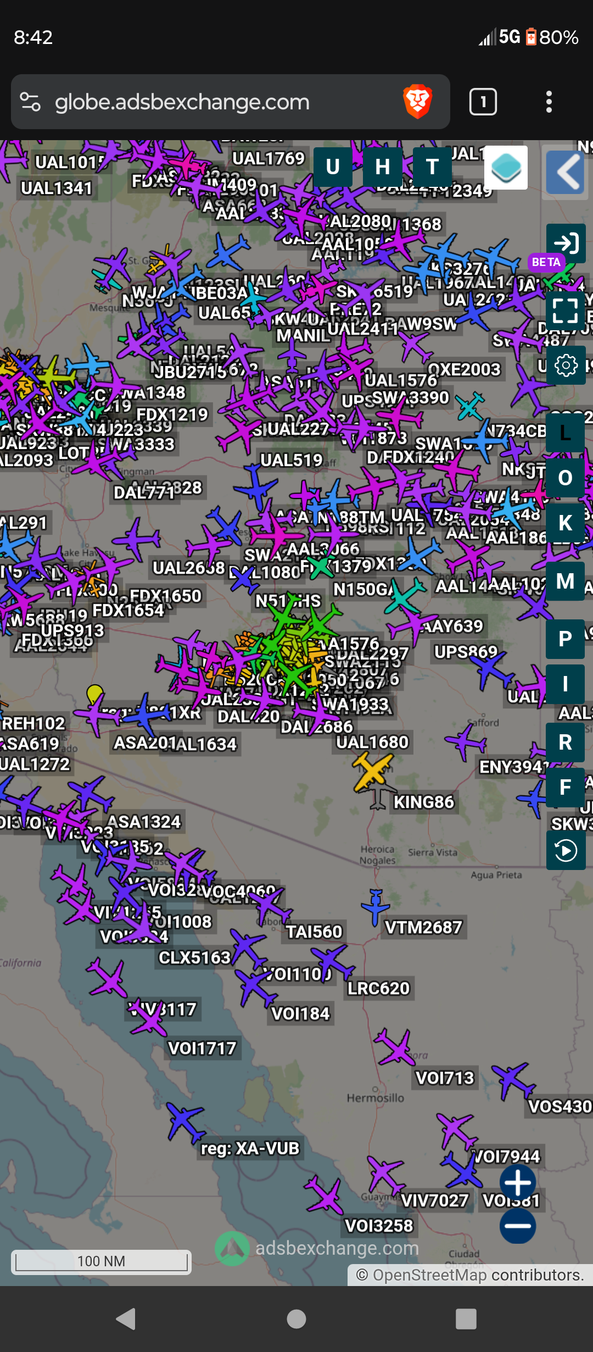This screenshot has height=1352, width=593.
Task: Select the VTM2687 helicopter icon
Action: click(x=376, y=907)
